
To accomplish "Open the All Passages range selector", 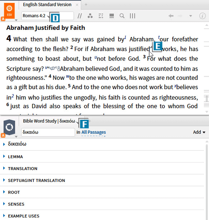I will pyautogui.click(x=94, y=132).
